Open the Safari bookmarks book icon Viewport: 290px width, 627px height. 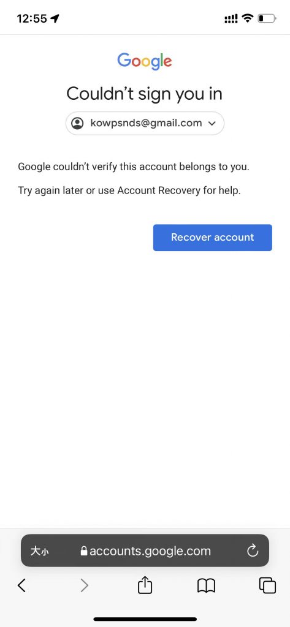[206, 586]
